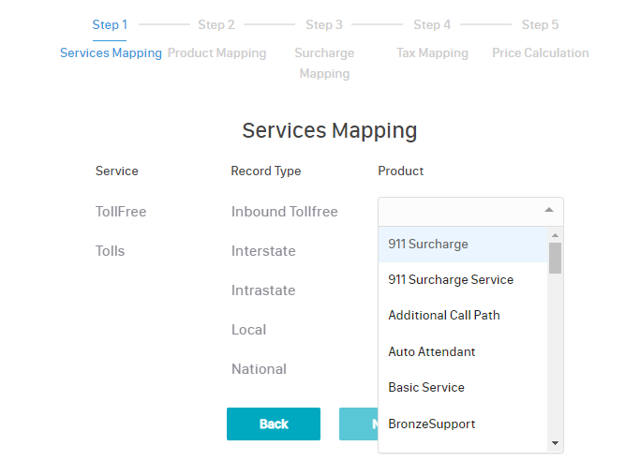Viewport: 640px width, 461px height.
Task: Click the Product dropdown caret arrow
Action: click(548, 211)
